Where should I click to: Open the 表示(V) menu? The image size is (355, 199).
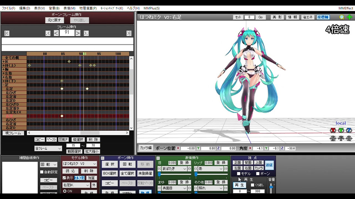pyautogui.click(x=40, y=8)
